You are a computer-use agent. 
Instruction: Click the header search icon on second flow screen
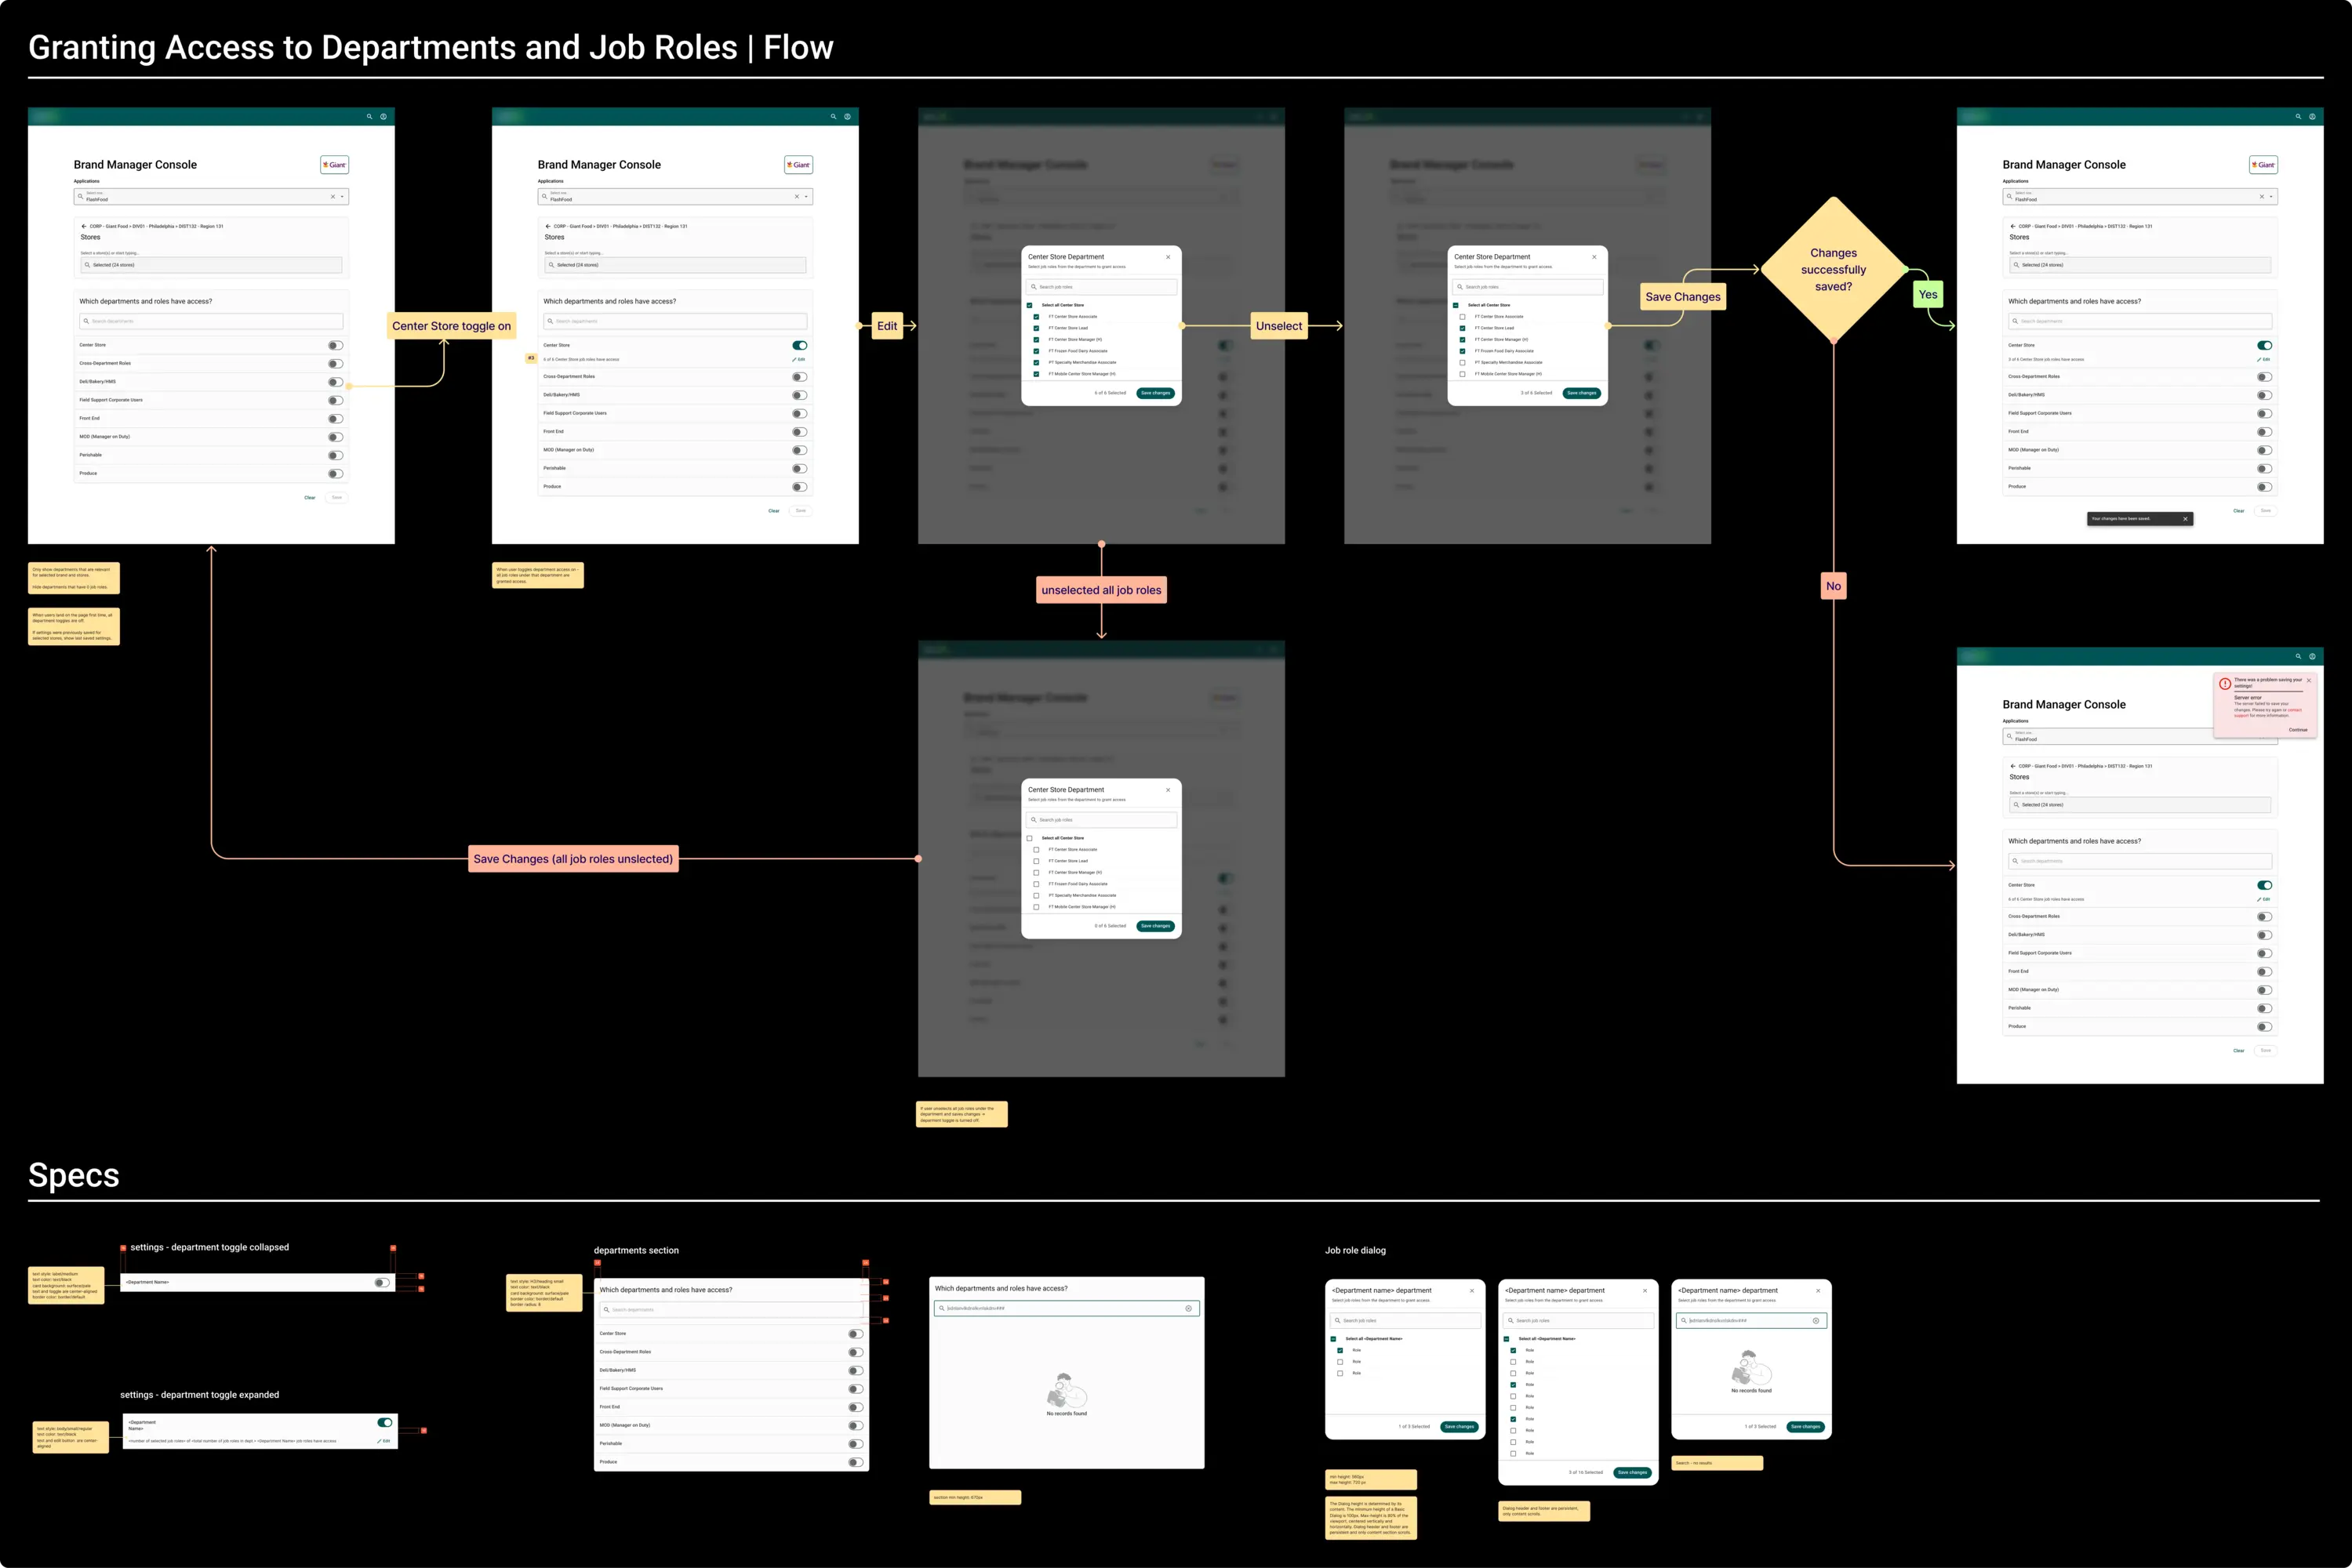pos(834,117)
